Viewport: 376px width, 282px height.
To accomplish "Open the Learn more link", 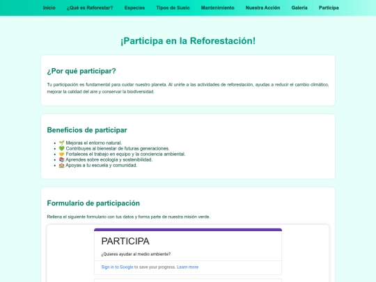I will (x=187, y=267).
